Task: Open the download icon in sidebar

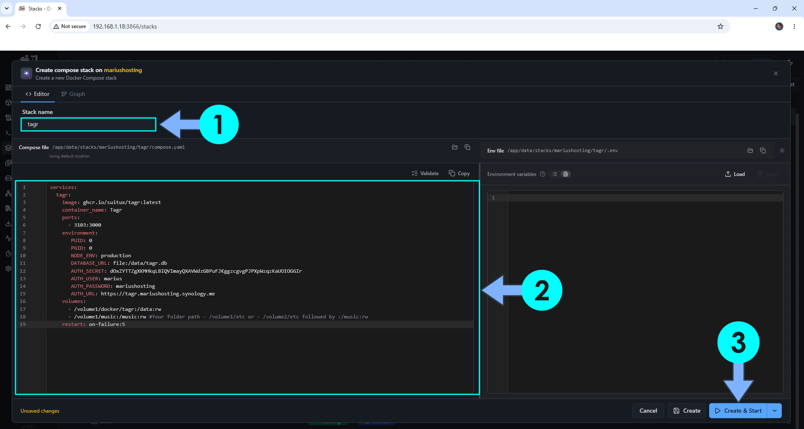Action: (8, 223)
